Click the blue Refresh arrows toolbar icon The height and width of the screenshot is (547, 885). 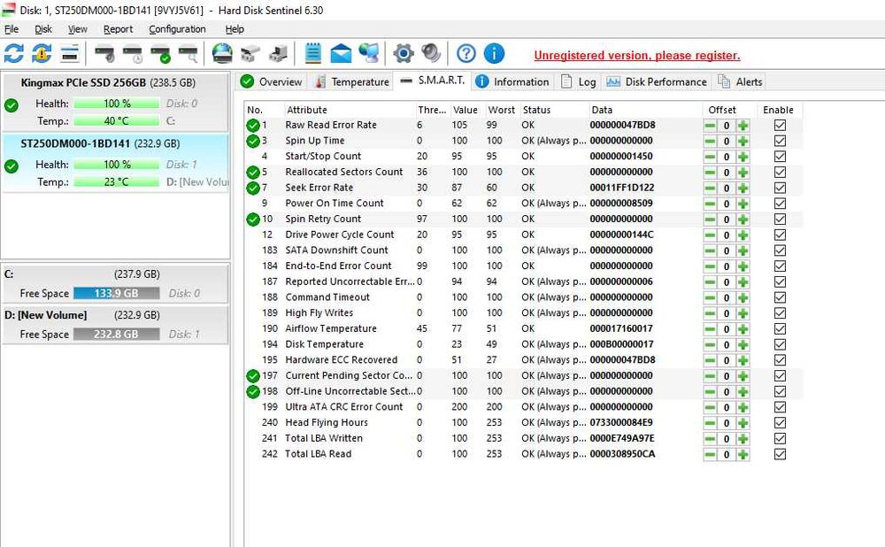coord(14,54)
